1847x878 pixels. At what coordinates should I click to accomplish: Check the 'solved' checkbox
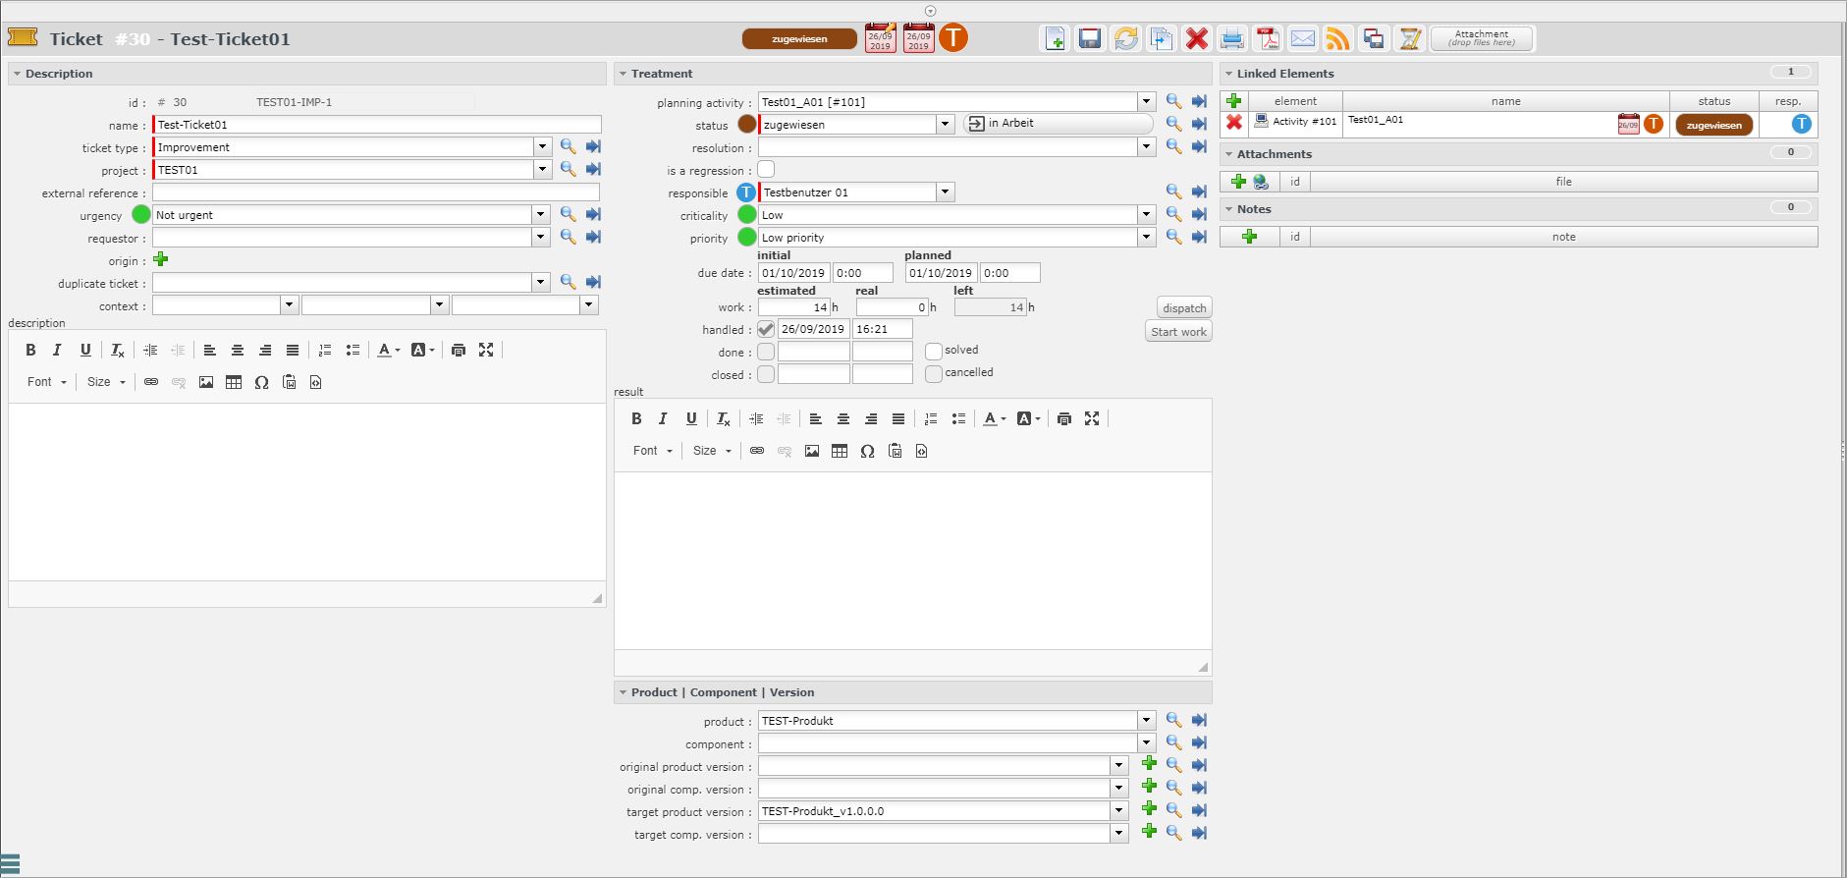[933, 351]
